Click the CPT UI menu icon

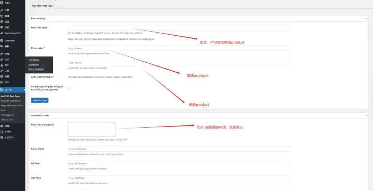pos(2,90)
